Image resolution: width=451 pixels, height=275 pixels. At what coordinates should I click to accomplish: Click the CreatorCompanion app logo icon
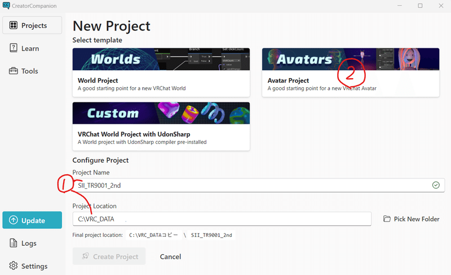point(6,6)
